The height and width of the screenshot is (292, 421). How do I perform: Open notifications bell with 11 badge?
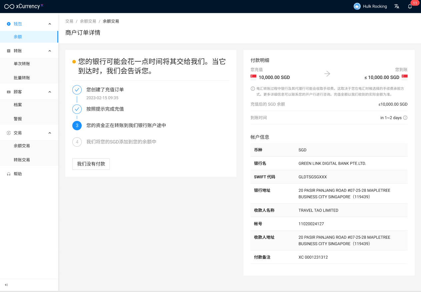[410, 6]
